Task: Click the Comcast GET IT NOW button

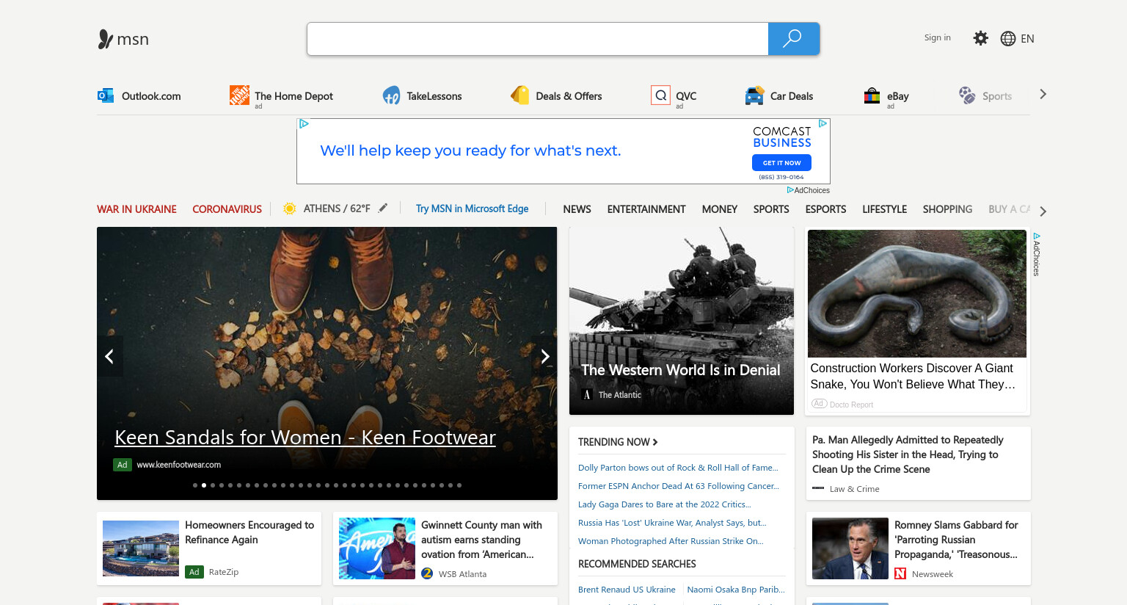Action: point(781,163)
